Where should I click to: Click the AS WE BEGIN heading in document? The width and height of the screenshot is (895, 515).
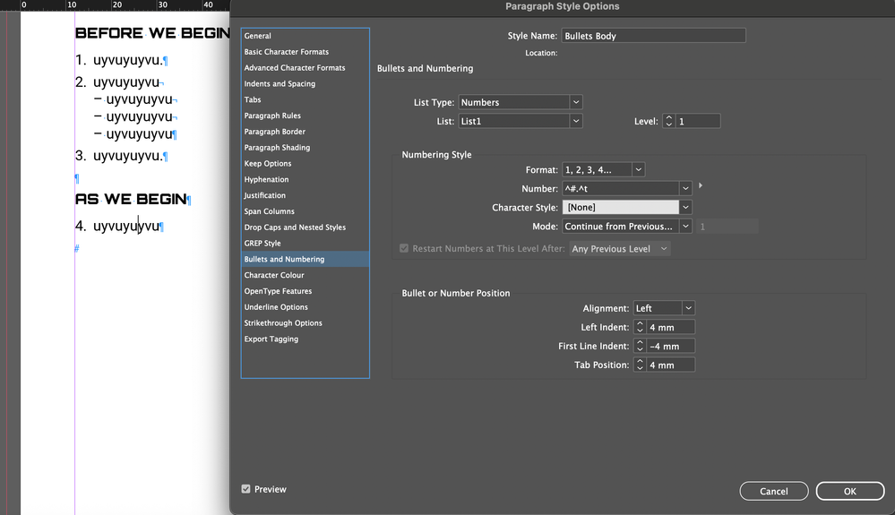pyautogui.click(x=132, y=199)
